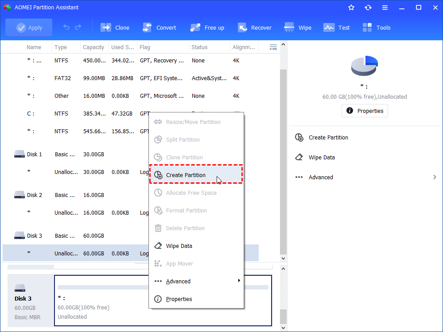Select the Clone tool in the toolbar
443x332 pixels.
(115, 27)
